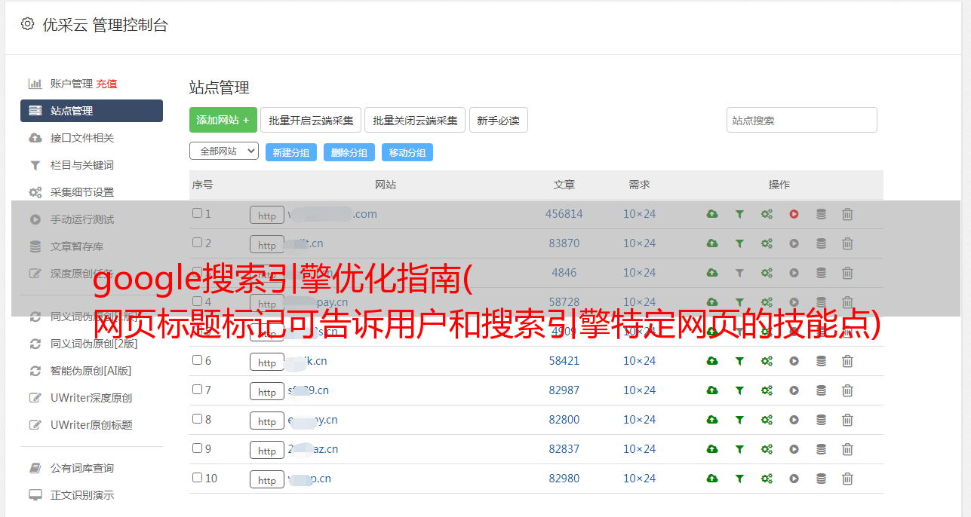Click the trash icon for site 456814
The height and width of the screenshot is (517, 971).
[x=847, y=214]
